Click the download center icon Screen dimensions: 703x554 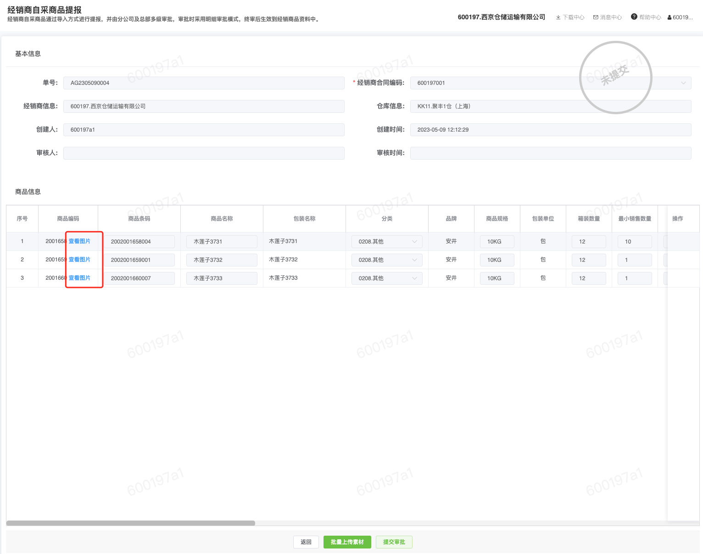coord(558,17)
